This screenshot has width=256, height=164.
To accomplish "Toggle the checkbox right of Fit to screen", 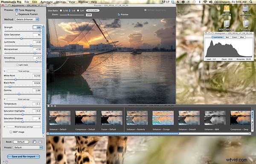I will (x=145, y=10).
